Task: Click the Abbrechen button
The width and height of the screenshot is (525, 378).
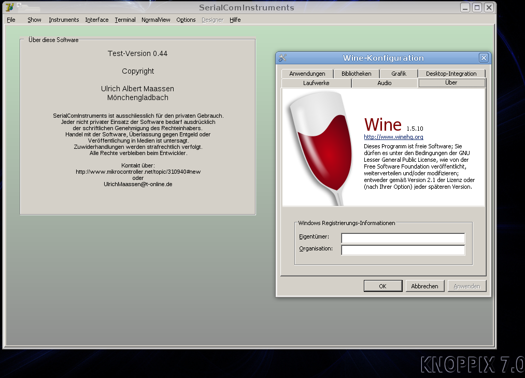Action: tap(424, 286)
